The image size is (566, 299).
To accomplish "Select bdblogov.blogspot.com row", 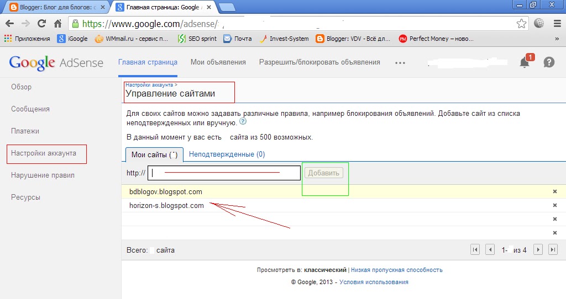I will coord(344,191).
